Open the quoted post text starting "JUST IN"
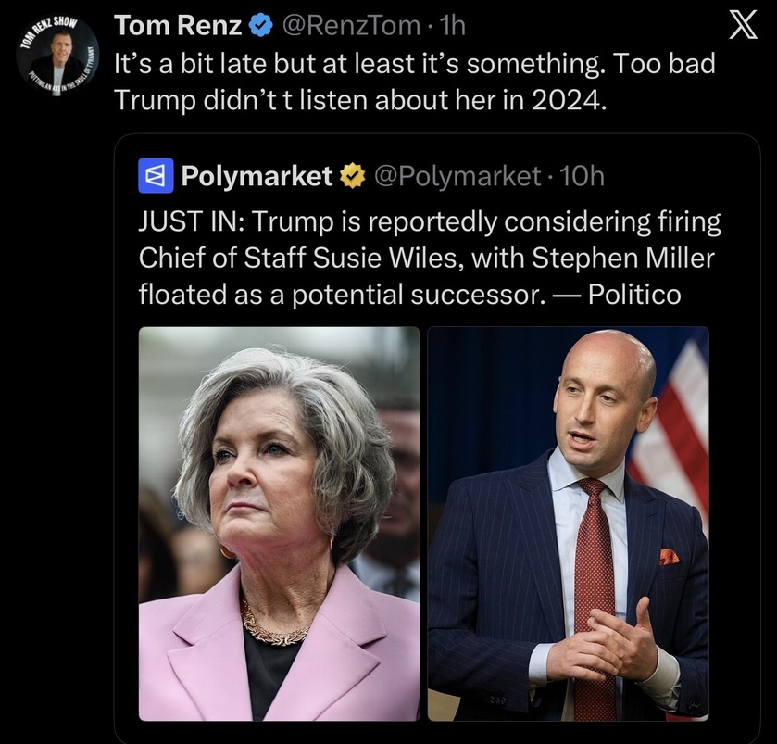Screen dimensions: 777x744 point(430,258)
